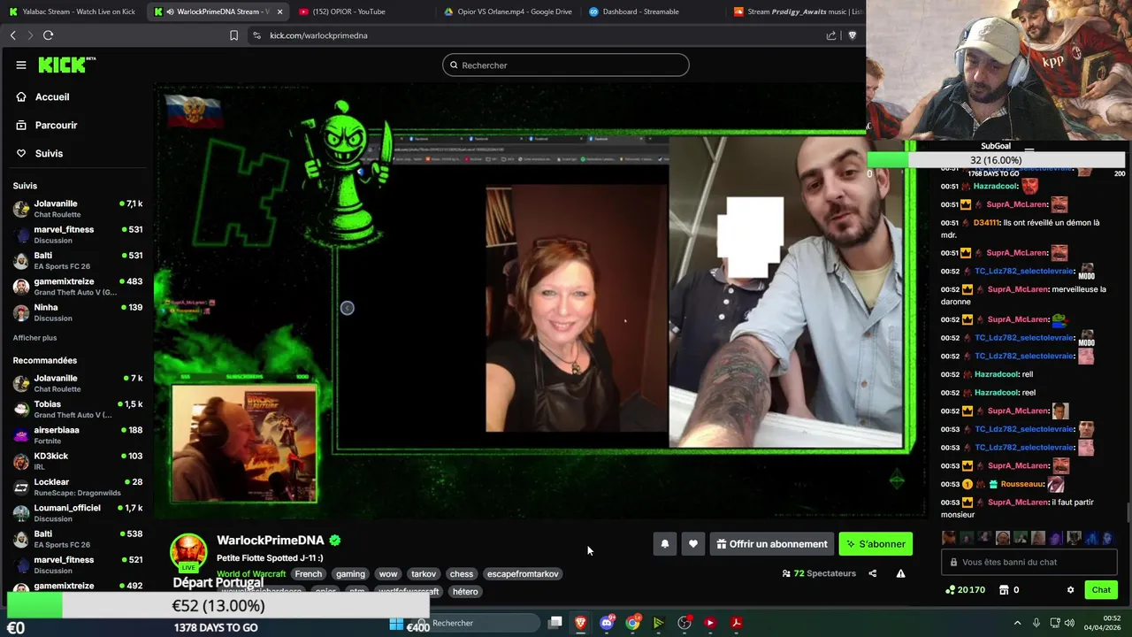
Task: Switch to the Prodigy_Awaits SoundCloud tab
Action: pyautogui.click(x=796, y=12)
